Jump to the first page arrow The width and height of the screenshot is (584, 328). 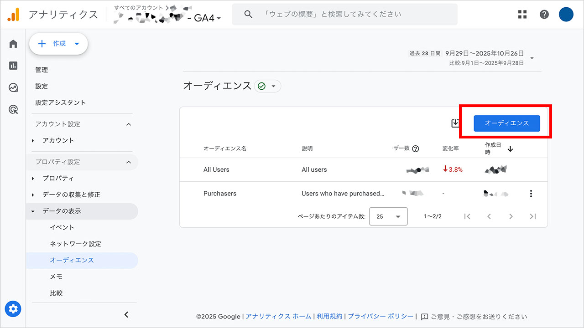[x=467, y=216]
